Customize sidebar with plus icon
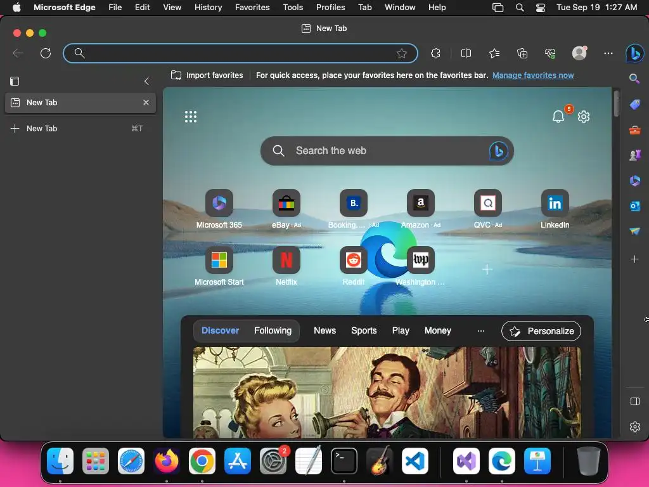 tap(634, 259)
